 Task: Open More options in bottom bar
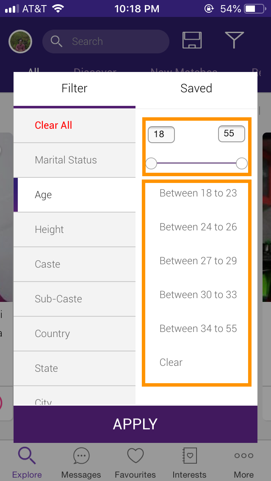(x=243, y=456)
